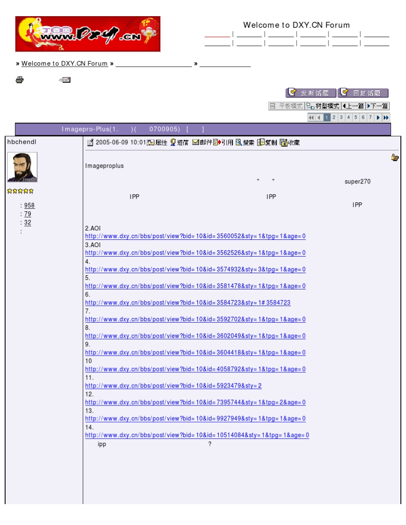
Task: Open hbchendl's avatar image
Action: tap(22, 167)
